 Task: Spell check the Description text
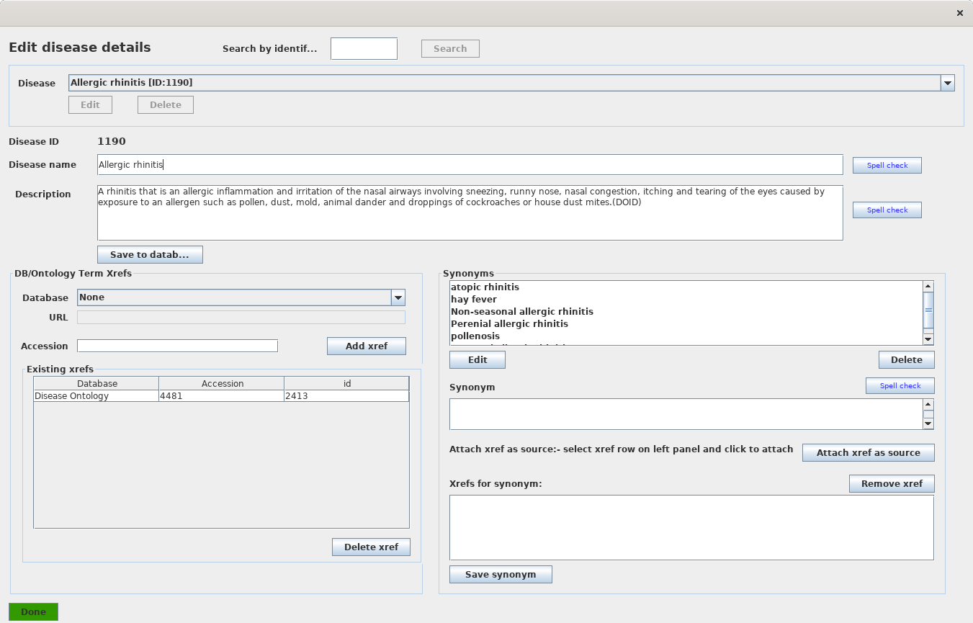(887, 210)
